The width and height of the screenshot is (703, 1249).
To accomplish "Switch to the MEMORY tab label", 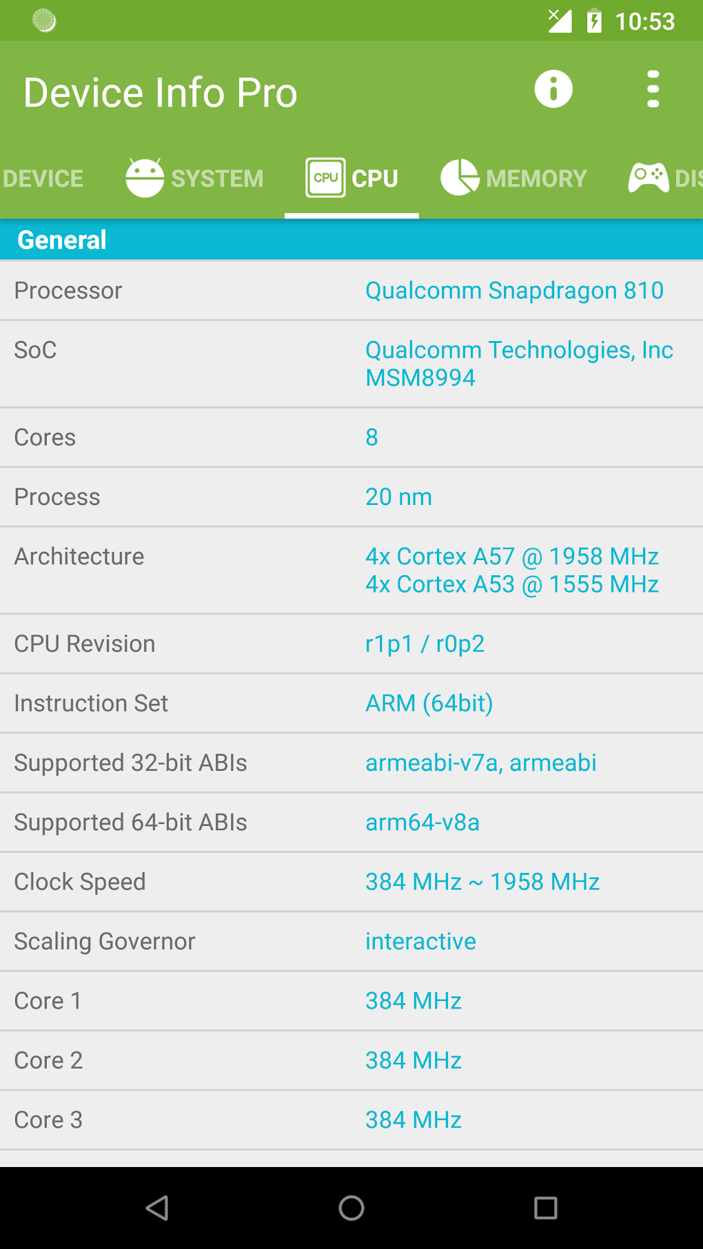I will (536, 179).
